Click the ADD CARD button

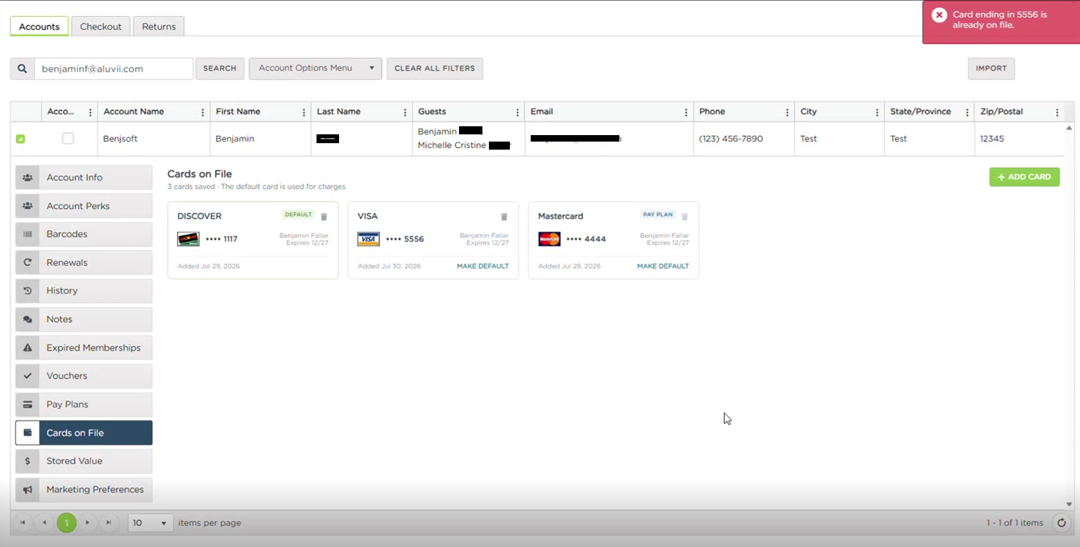[1024, 177]
